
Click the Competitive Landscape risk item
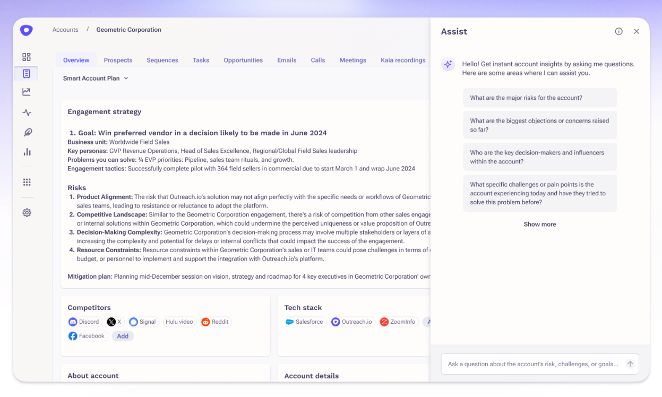pyautogui.click(x=250, y=219)
